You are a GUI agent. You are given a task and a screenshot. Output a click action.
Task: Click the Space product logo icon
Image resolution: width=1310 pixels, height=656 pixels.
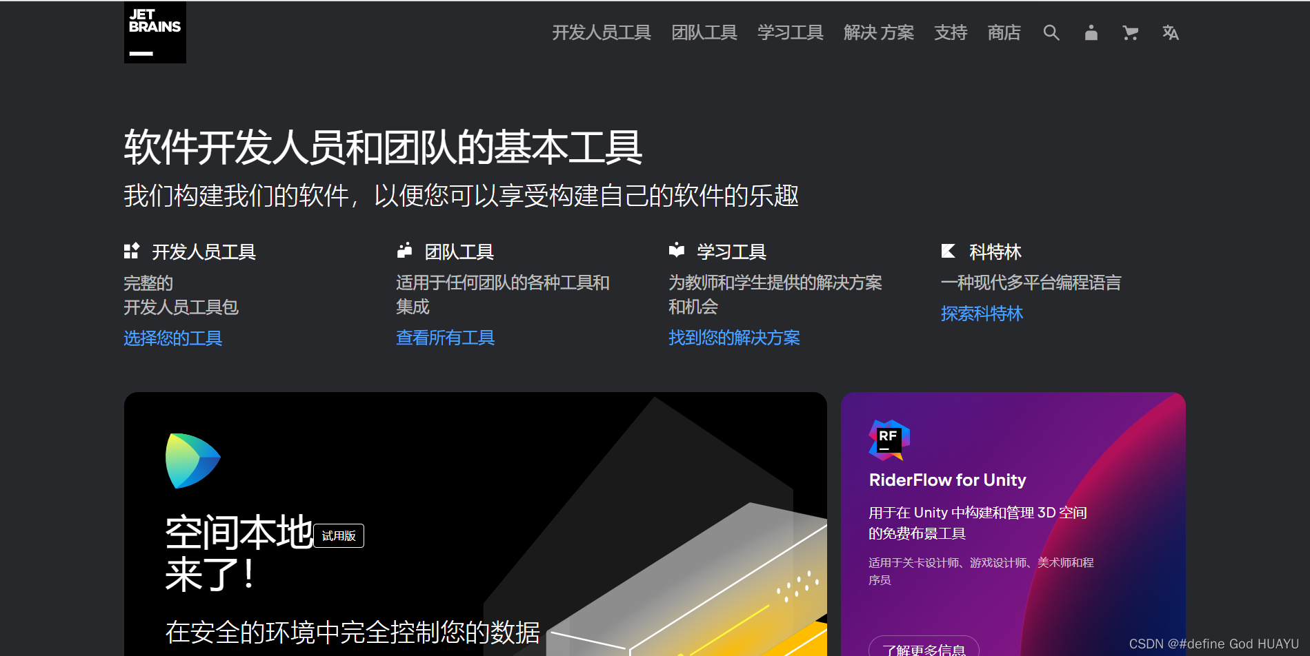(193, 461)
